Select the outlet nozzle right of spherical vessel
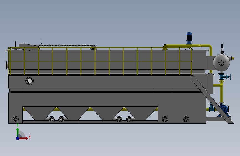 231,58
